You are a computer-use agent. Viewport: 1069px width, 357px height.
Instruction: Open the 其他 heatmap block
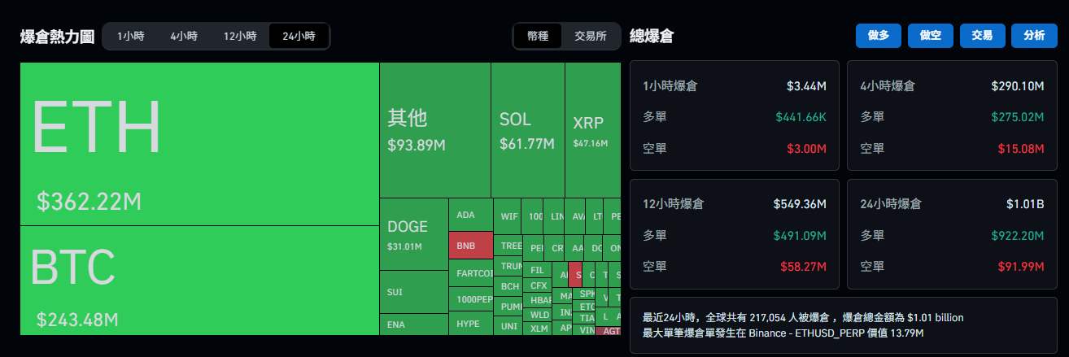click(434, 130)
